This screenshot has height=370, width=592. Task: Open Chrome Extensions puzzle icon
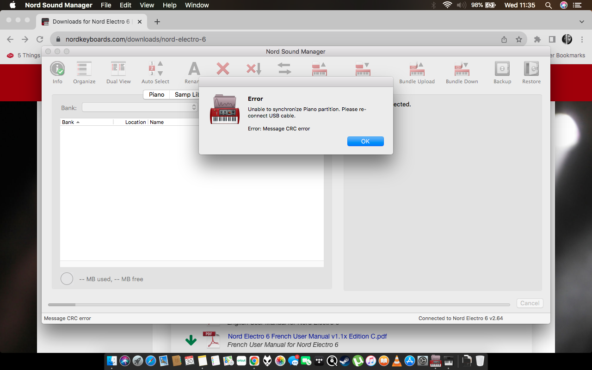(x=537, y=39)
